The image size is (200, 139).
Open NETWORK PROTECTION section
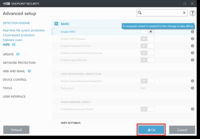pos(19,63)
